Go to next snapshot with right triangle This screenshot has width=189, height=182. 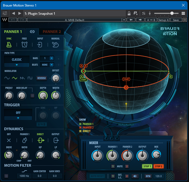point(20,13)
